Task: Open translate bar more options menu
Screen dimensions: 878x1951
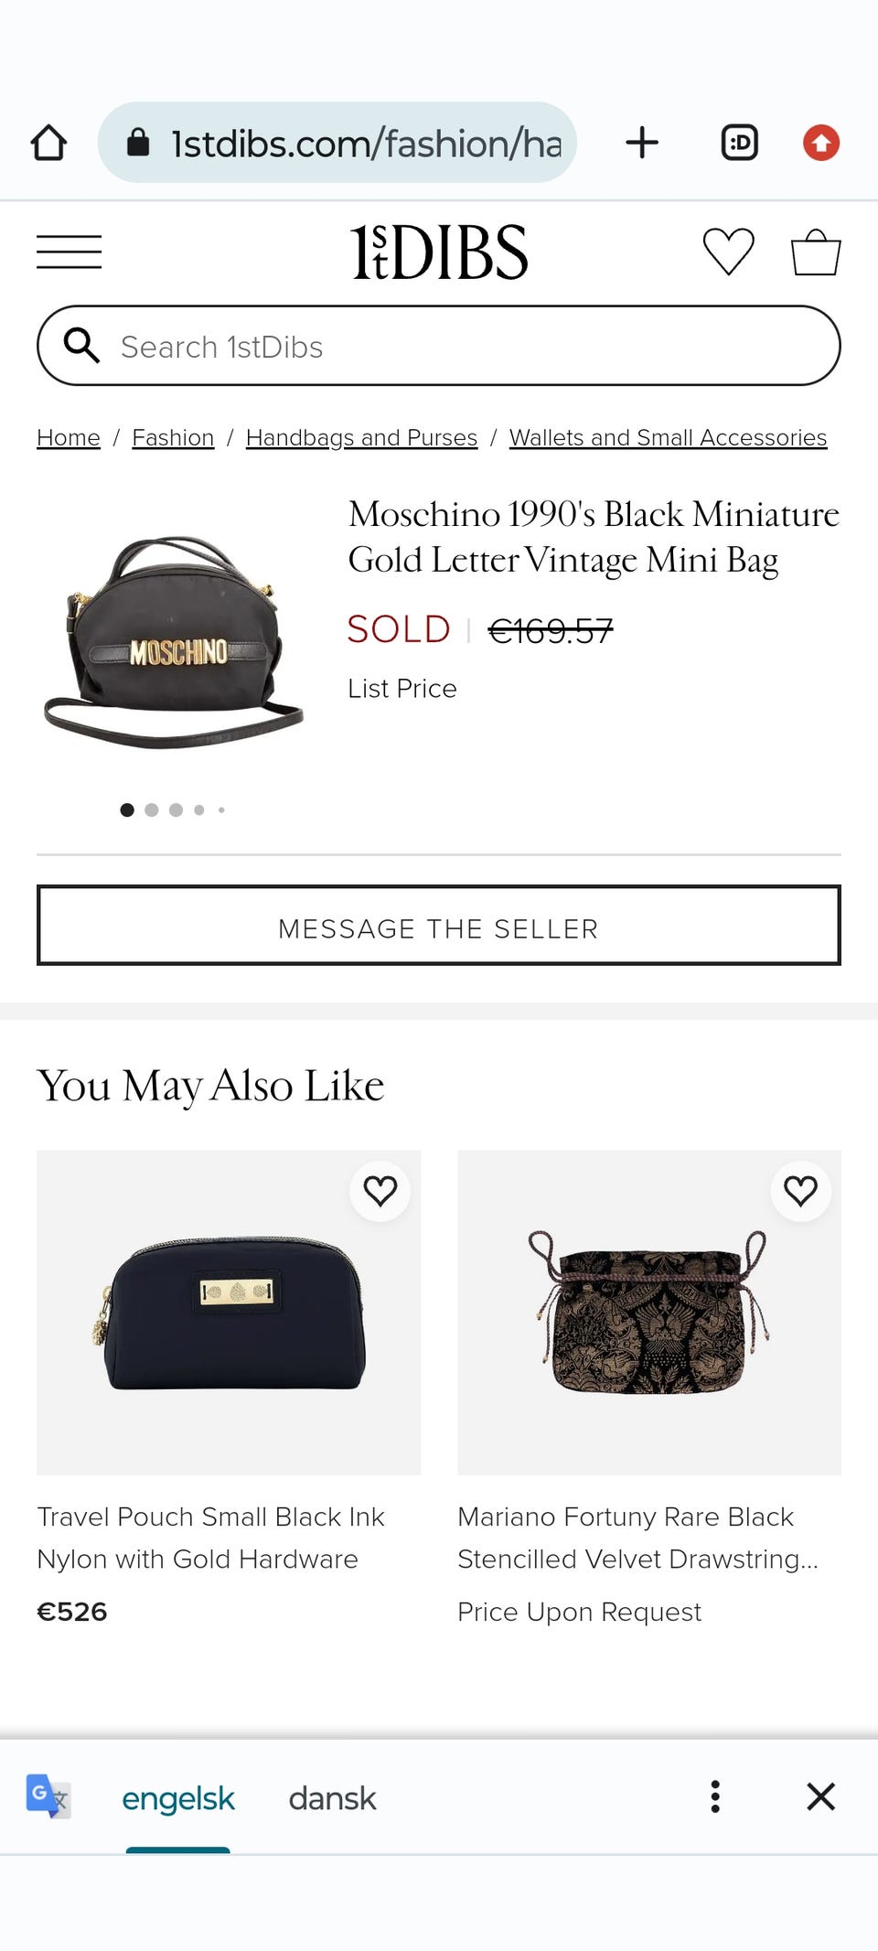Action: tap(715, 1796)
